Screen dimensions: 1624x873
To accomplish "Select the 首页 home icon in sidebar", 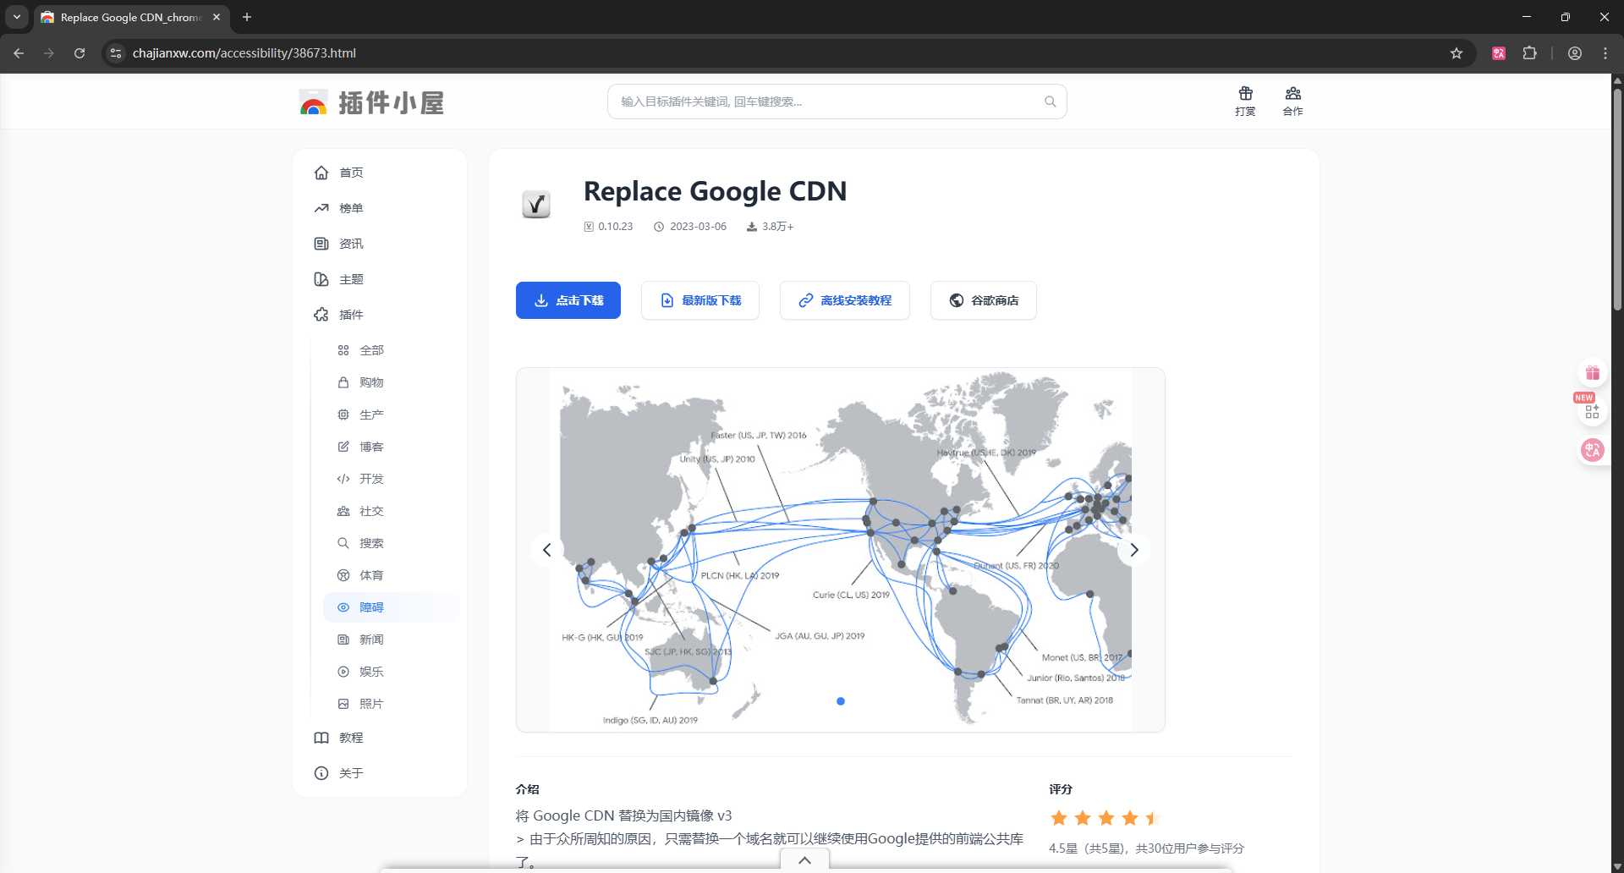I will click(x=321, y=172).
